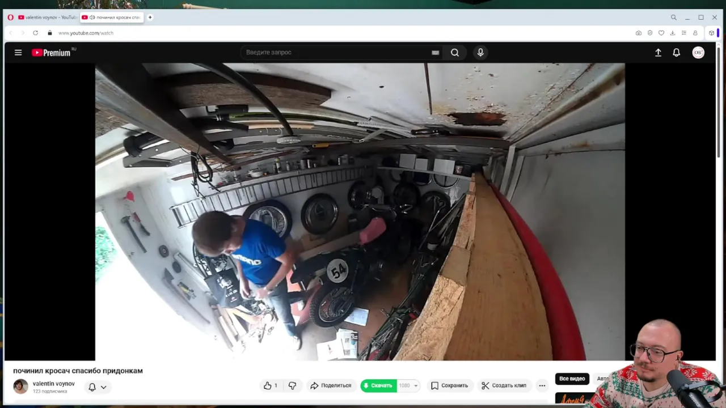Click the Поделиться share button
This screenshot has height=408, width=726.
click(331, 385)
